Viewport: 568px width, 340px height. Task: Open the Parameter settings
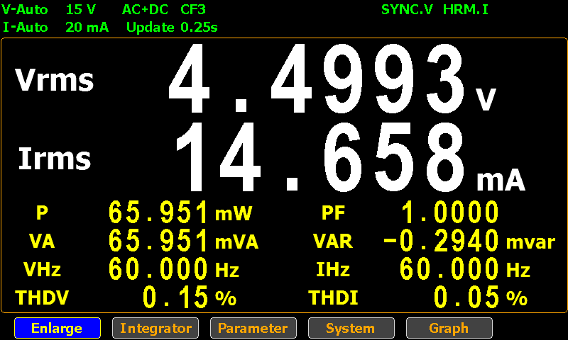[253, 328]
